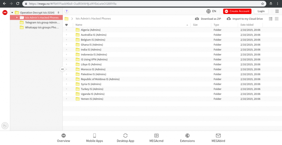Image resolution: width=282 pixels, height=145 pixels.
Task: Click the Login button
Action: 261,11
